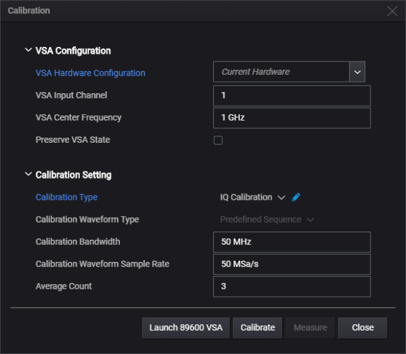Click the Measure button
Screen dimensions: 406x354
[x=310, y=328]
